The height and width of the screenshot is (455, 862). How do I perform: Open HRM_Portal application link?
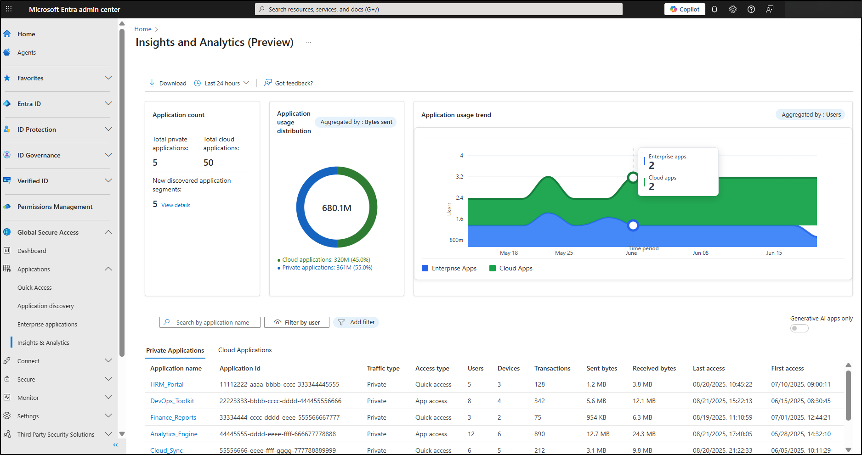167,384
